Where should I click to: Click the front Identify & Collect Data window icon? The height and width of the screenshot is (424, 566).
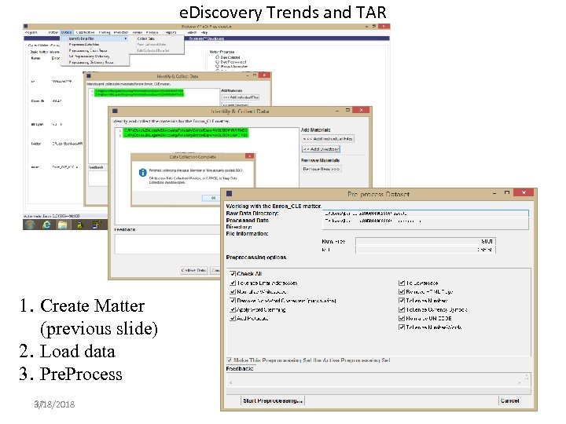[115, 111]
